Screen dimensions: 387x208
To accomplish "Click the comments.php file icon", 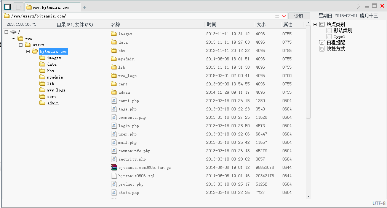I will tap(114, 117).
